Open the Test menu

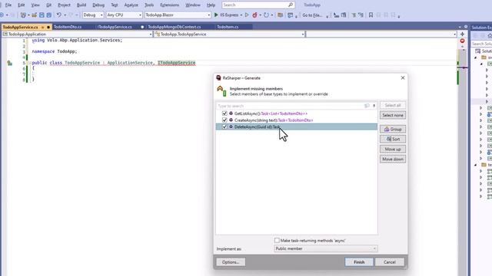115,5
